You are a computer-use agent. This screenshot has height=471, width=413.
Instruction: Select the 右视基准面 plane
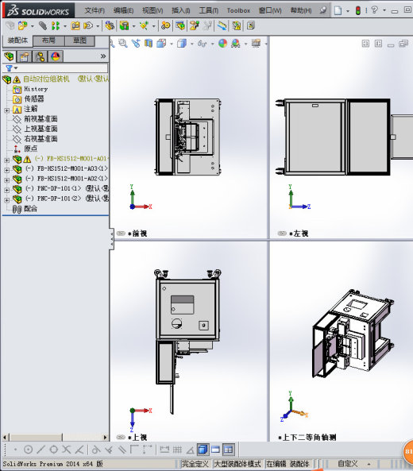point(41,138)
